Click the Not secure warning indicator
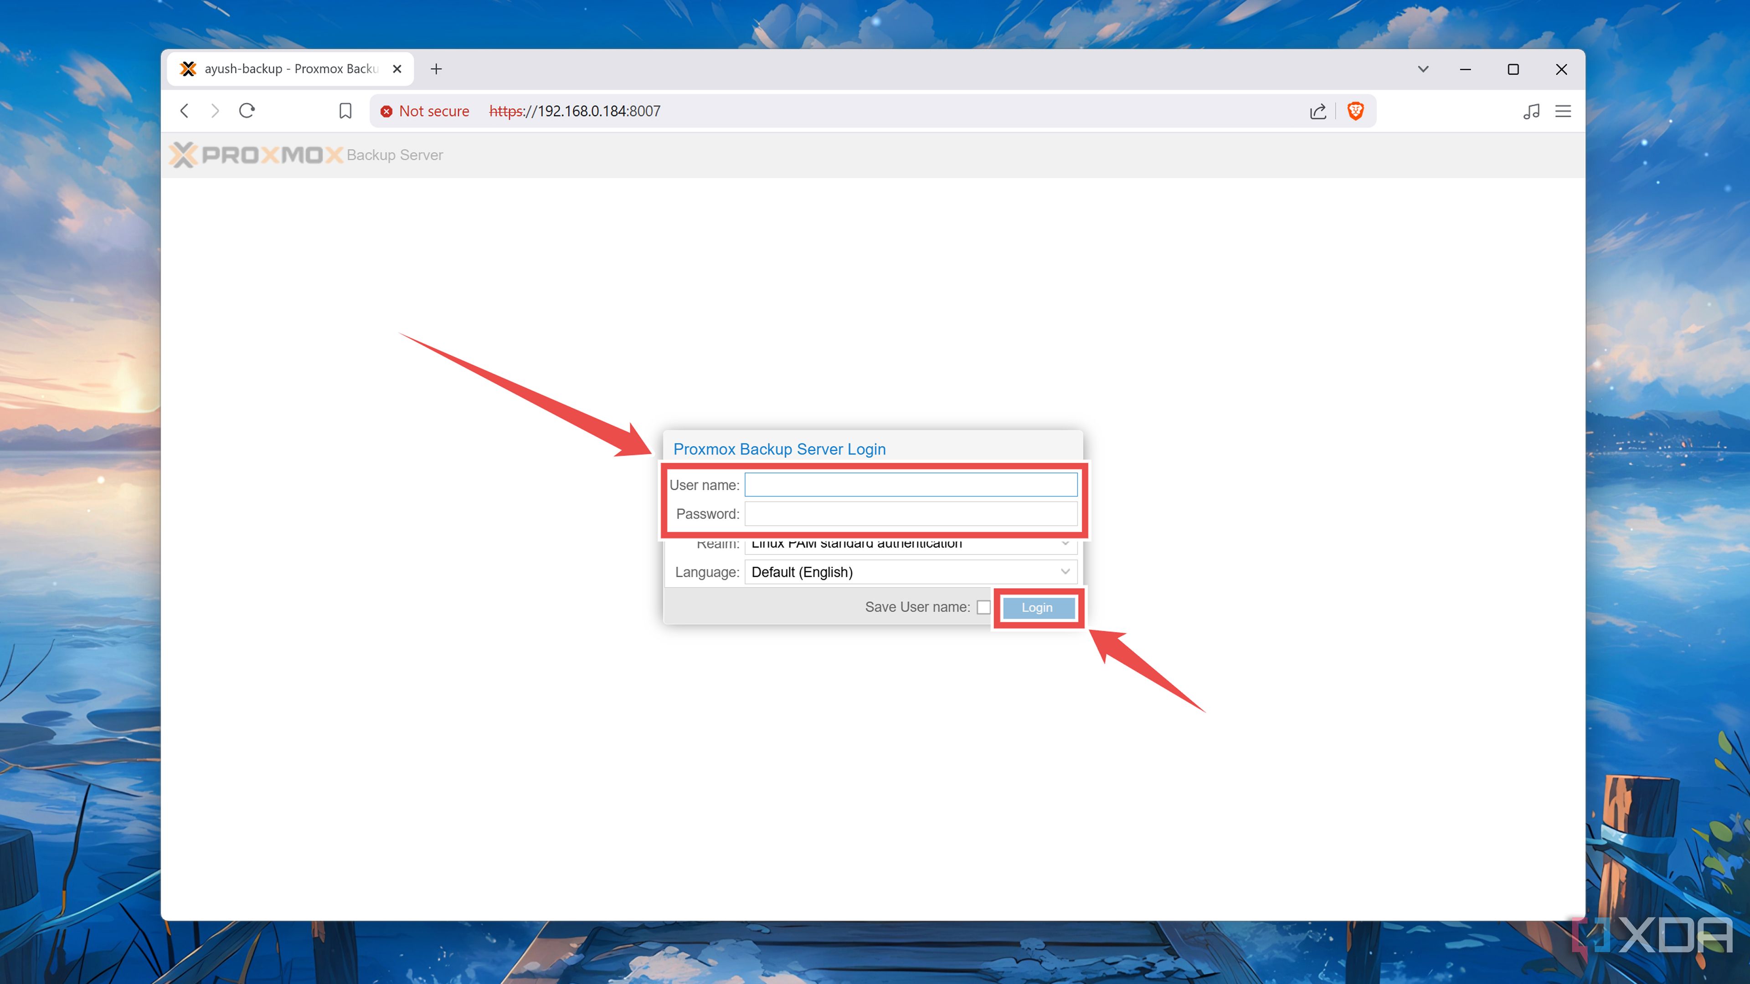 tap(425, 111)
